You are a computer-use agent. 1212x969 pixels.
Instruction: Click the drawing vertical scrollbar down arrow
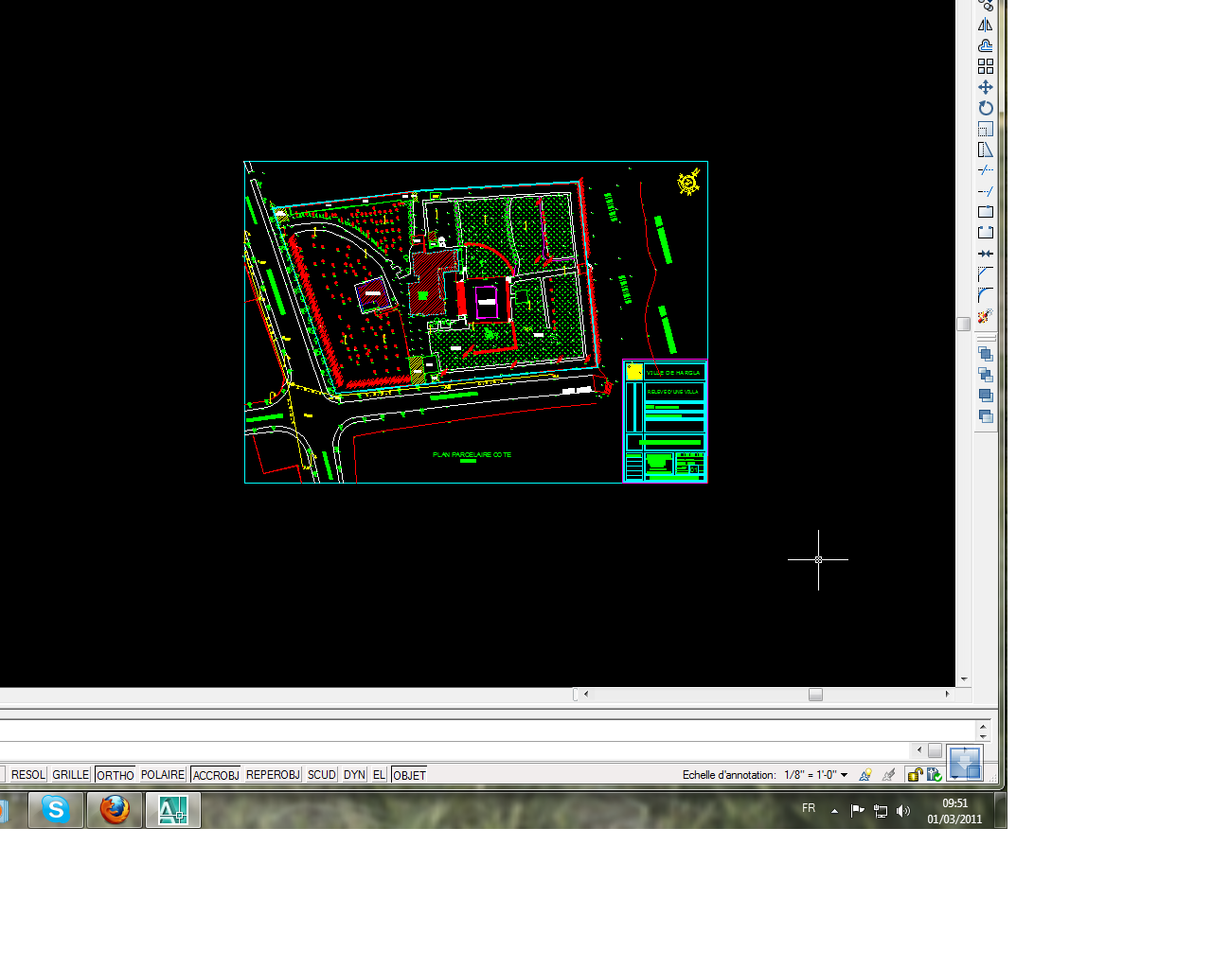click(964, 679)
